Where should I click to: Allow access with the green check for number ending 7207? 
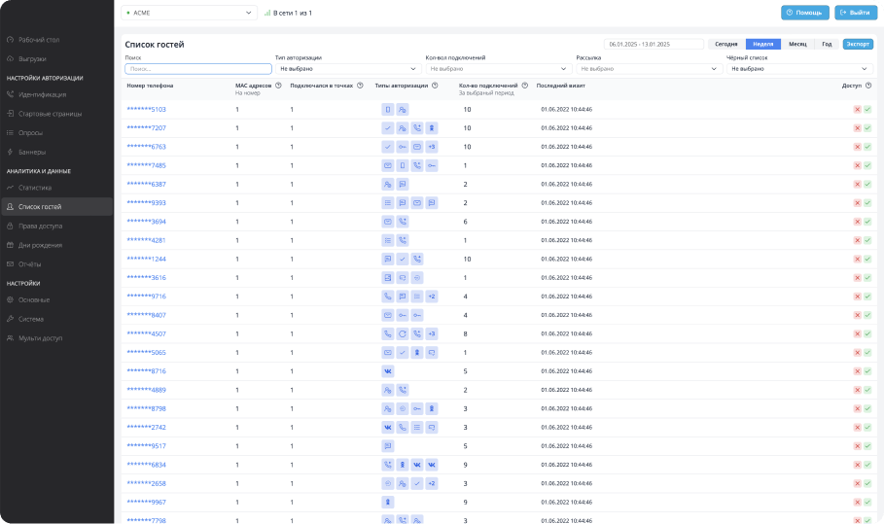[867, 128]
